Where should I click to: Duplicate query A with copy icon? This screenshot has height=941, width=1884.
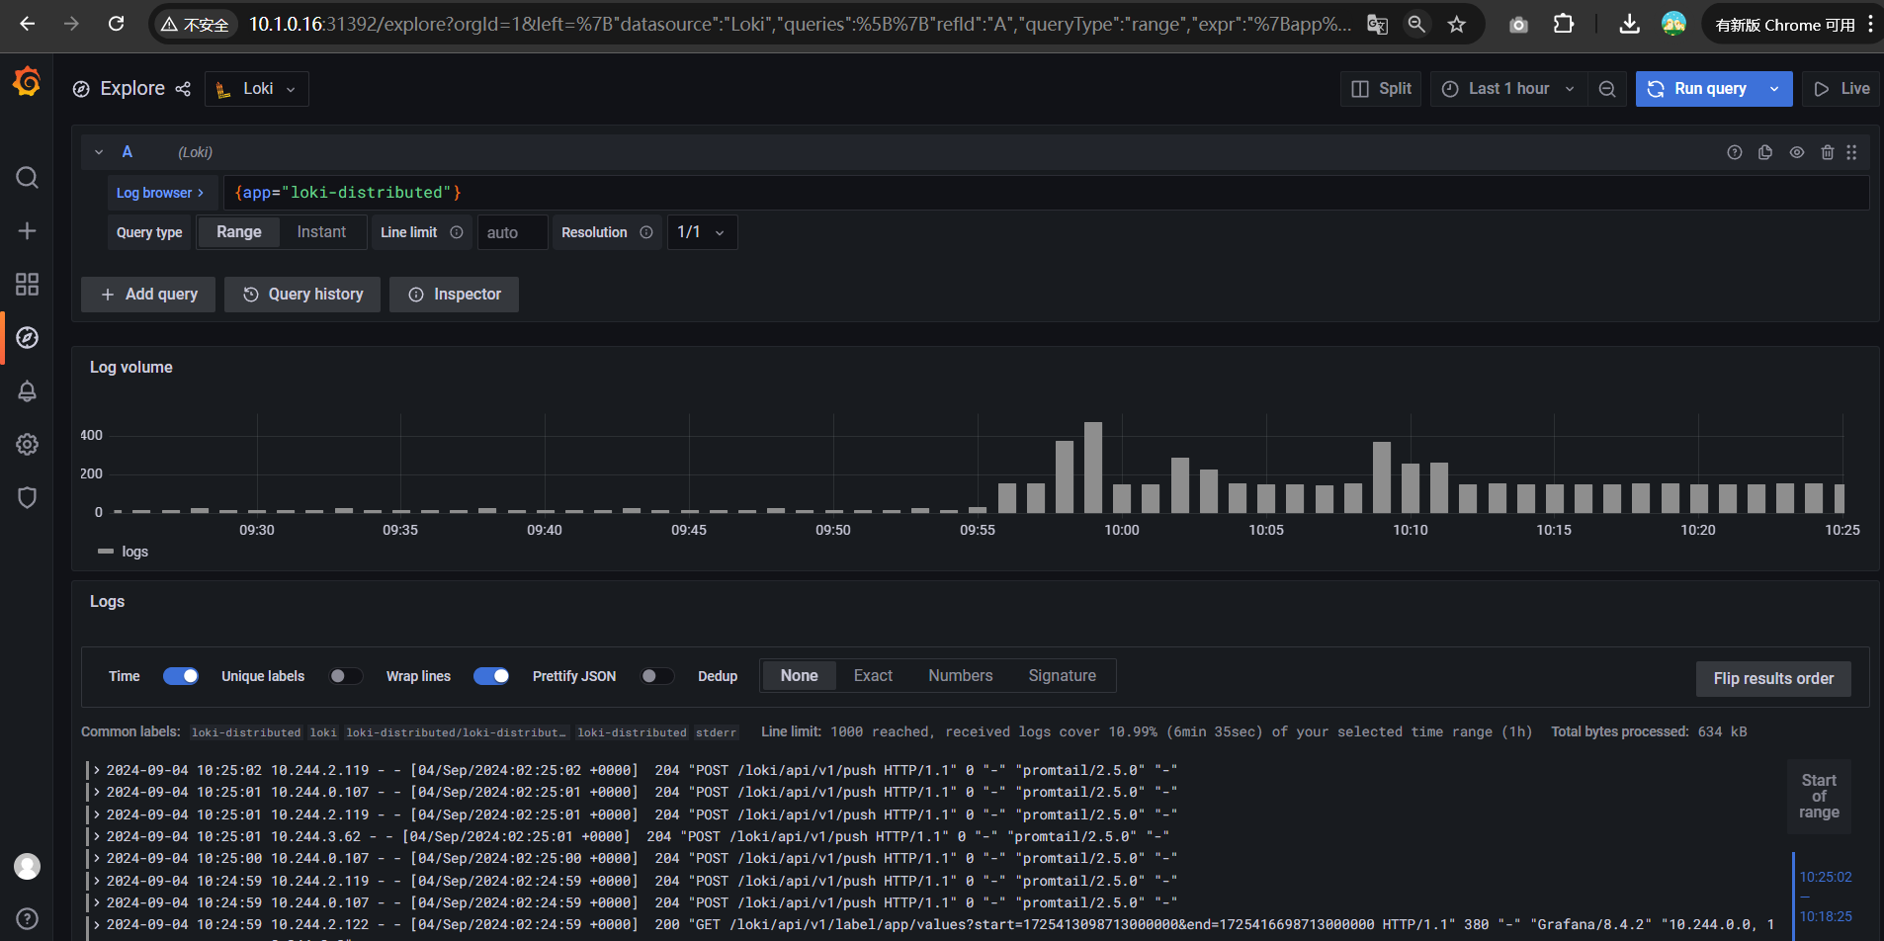(x=1765, y=152)
